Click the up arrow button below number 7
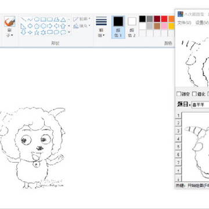209x209 pixels. click(x=178, y=171)
